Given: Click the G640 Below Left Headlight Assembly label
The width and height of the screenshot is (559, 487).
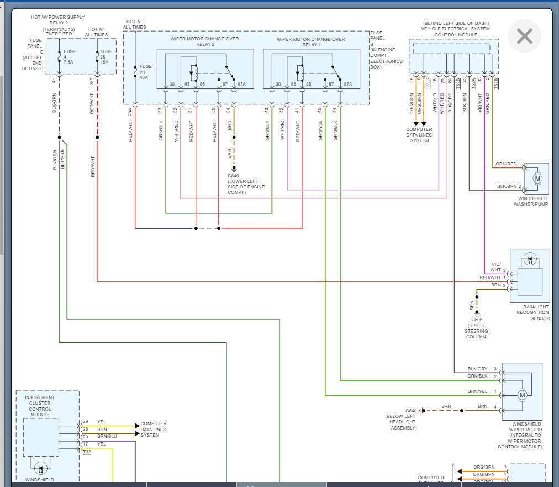Looking at the screenshot, I should tap(401, 419).
